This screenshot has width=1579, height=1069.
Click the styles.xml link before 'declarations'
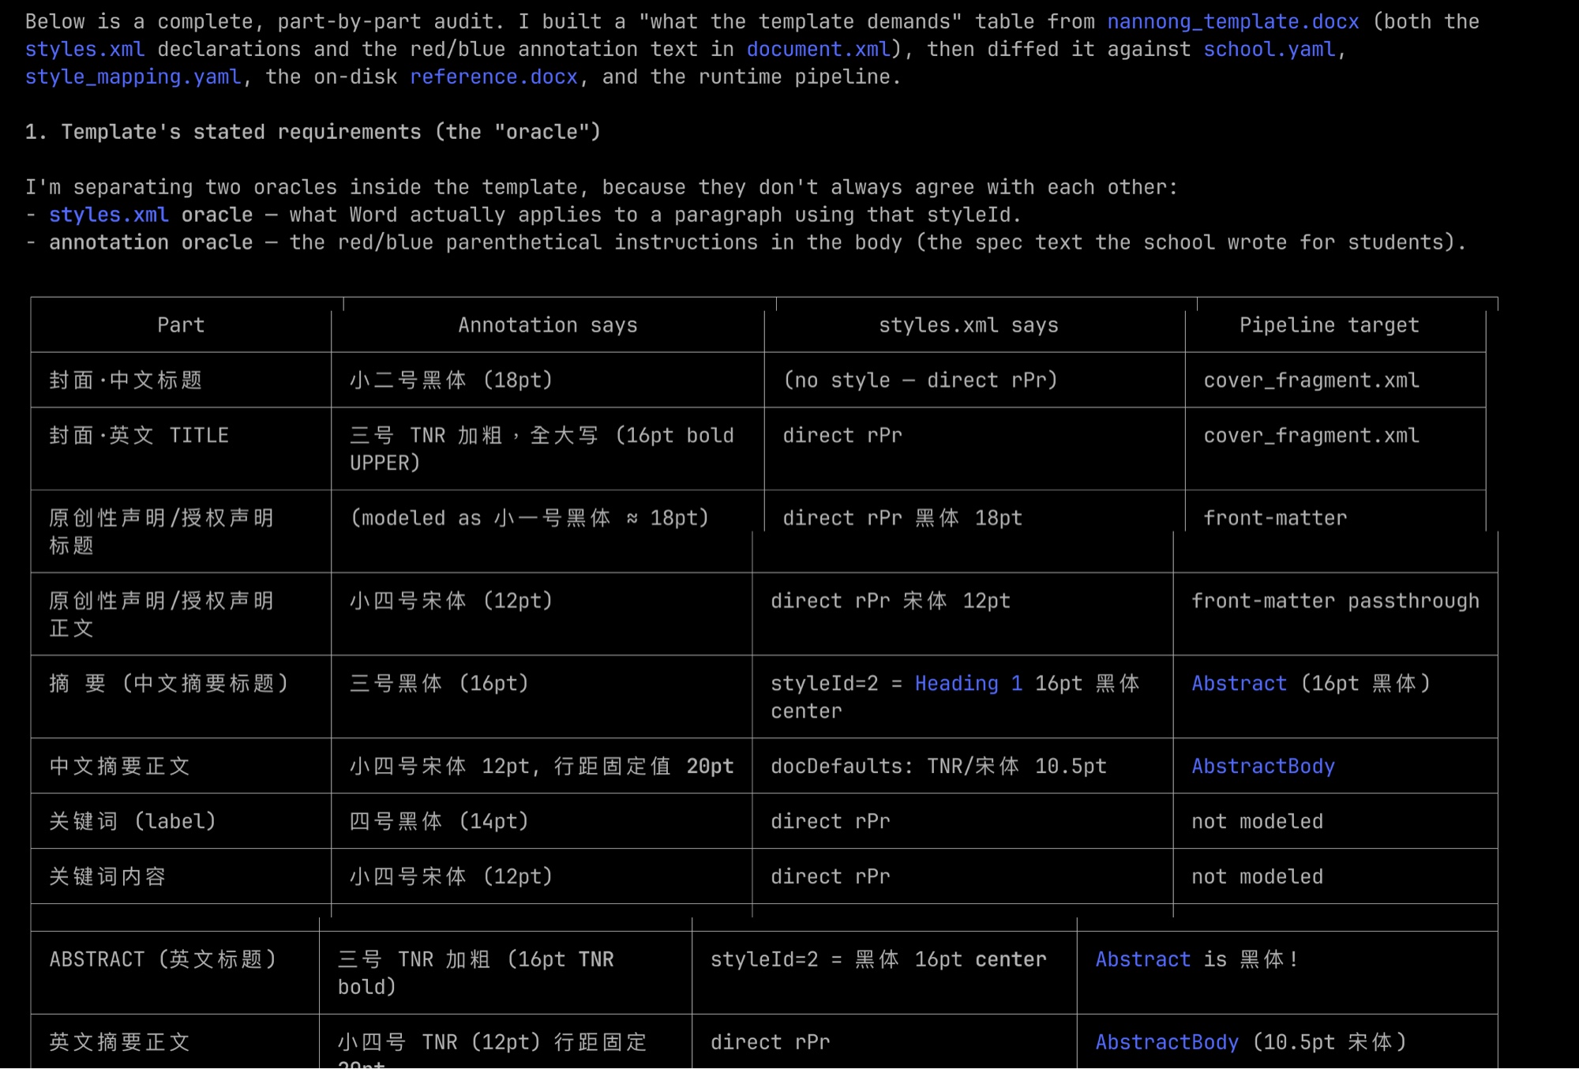84,49
